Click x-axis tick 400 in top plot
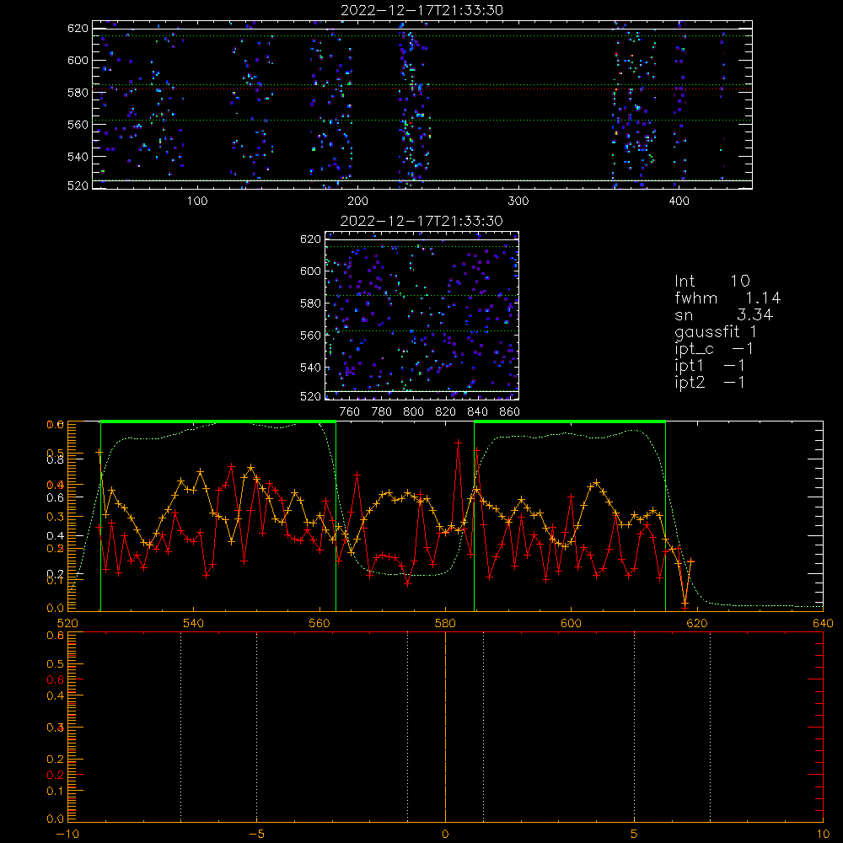The height and width of the screenshot is (843, 843). click(679, 201)
